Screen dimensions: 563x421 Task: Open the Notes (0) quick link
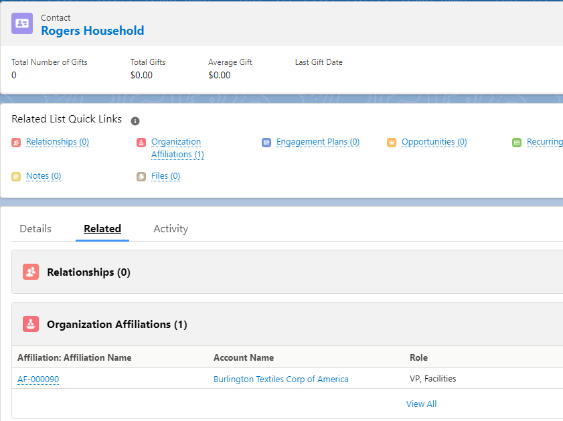(44, 176)
